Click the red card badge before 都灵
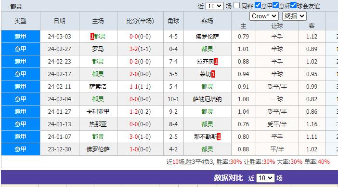 pos(92,37)
